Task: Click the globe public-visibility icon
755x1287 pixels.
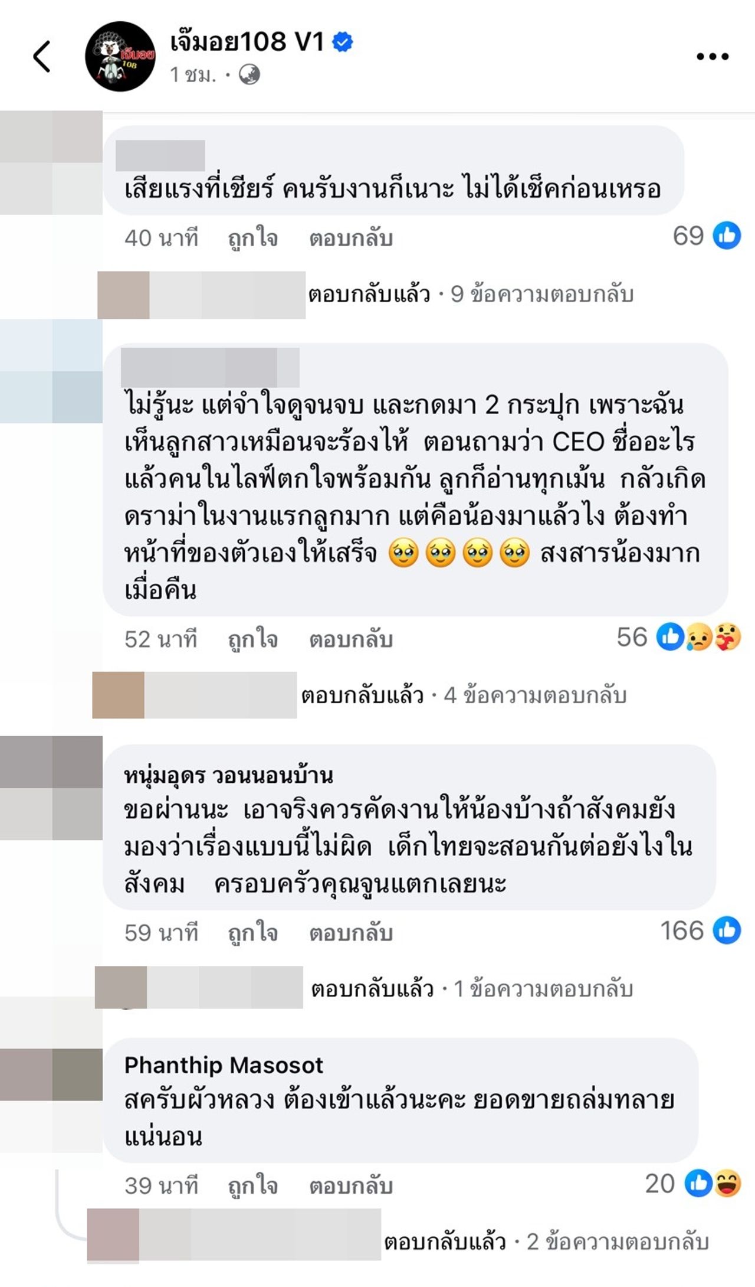Action: tap(249, 75)
